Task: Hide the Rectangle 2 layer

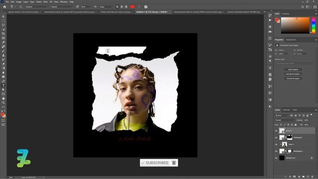Action: tap(276, 138)
